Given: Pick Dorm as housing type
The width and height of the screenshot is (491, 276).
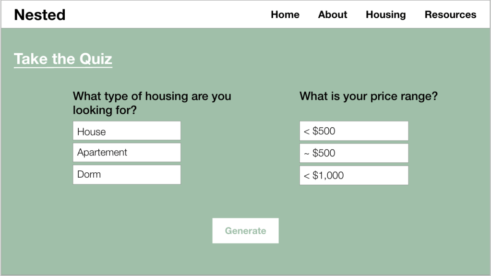Looking at the screenshot, I should tap(127, 175).
